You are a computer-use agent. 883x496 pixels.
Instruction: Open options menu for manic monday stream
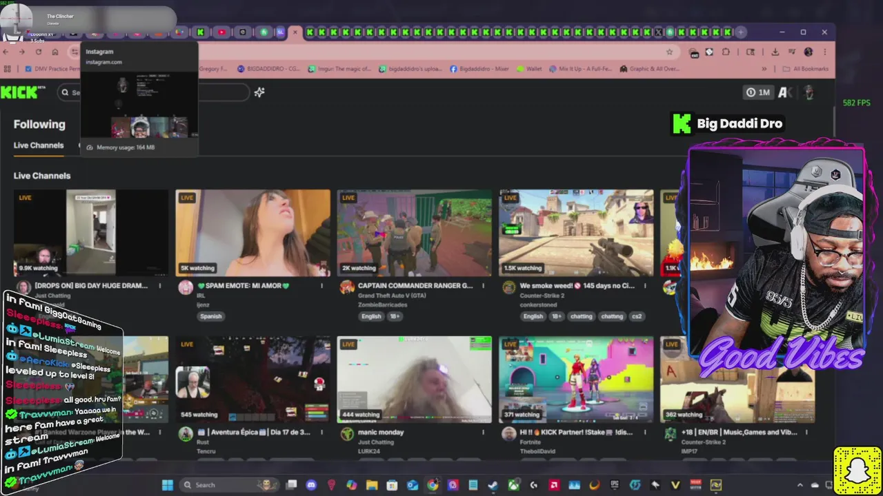pos(483,433)
